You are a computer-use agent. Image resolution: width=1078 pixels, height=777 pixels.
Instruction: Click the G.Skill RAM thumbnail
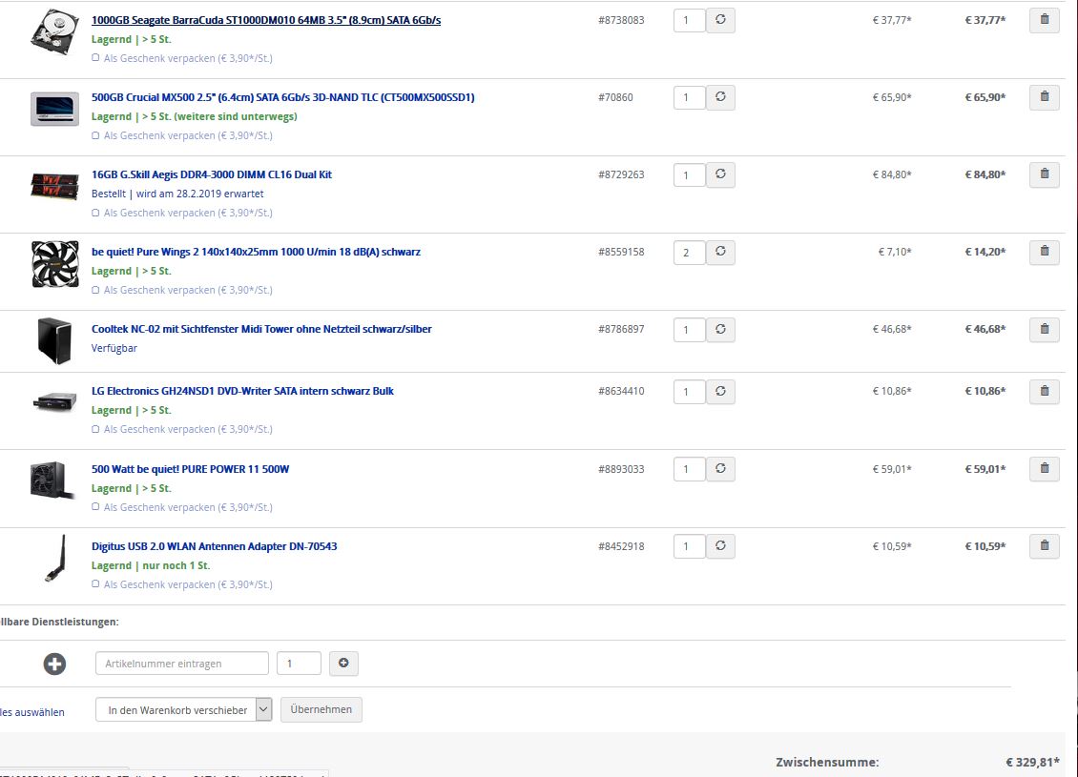(x=55, y=186)
